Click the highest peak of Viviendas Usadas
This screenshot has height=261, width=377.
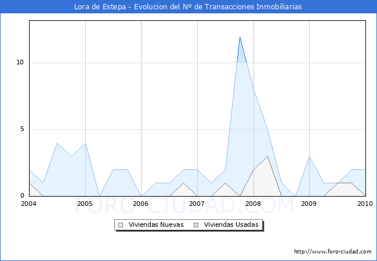click(x=240, y=37)
